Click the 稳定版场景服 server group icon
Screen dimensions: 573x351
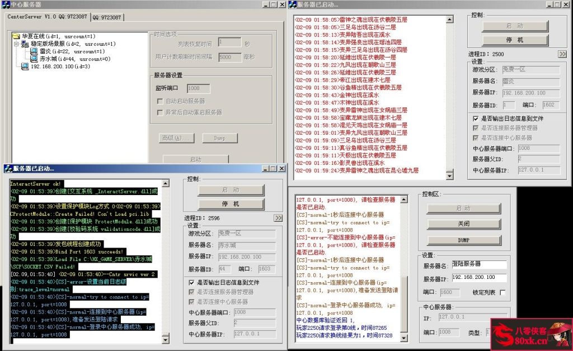pos(25,44)
